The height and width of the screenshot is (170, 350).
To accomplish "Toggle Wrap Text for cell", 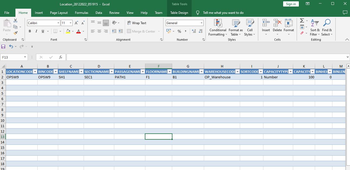I will pos(137,23).
